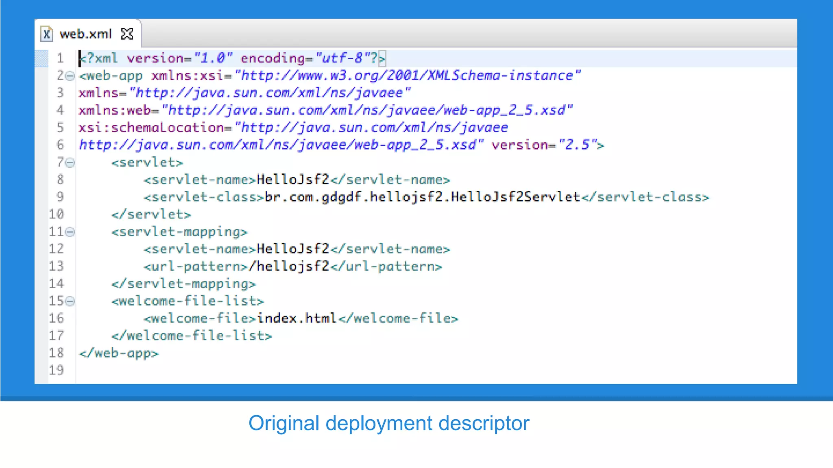Collapse the web-app element on line 2
Viewport: 833px width, 468px height.
pyautogui.click(x=70, y=76)
